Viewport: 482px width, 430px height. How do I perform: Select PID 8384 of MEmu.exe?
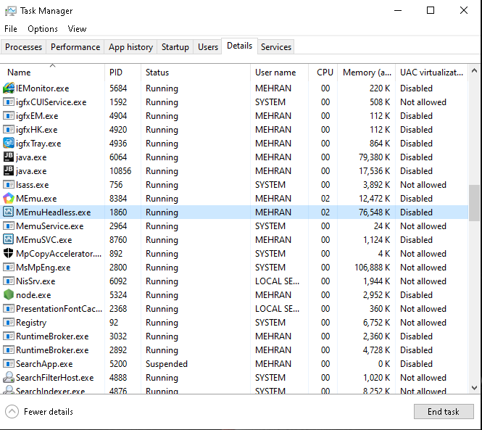[118, 199]
